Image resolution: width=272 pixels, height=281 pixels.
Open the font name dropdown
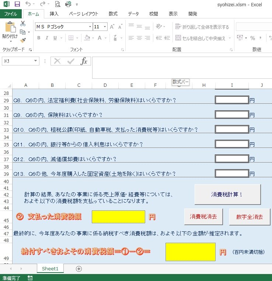click(x=90, y=27)
